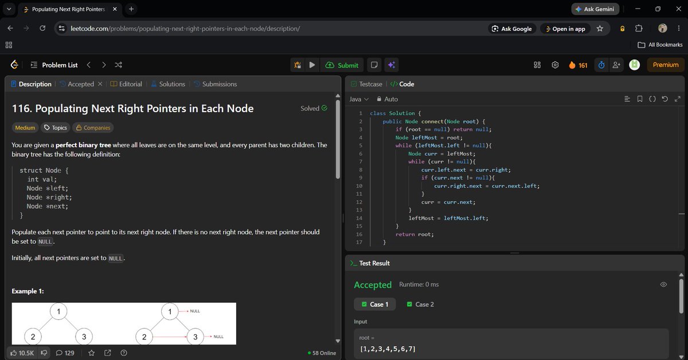Run code with the play icon
The image size is (688, 360).
(x=312, y=65)
